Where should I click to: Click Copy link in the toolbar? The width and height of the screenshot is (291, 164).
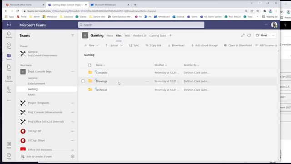[x=153, y=45]
